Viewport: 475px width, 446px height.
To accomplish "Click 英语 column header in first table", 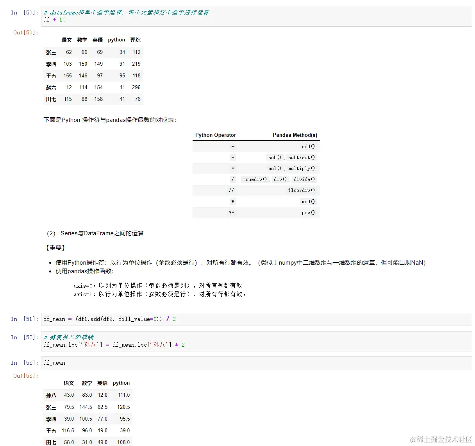I will click(98, 40).
